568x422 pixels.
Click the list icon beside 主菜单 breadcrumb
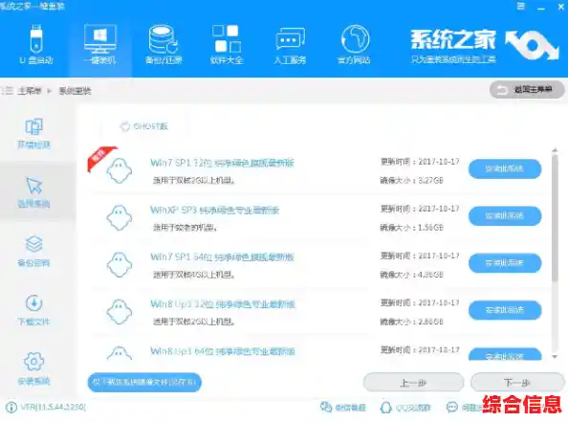click(x=7, y=90)
